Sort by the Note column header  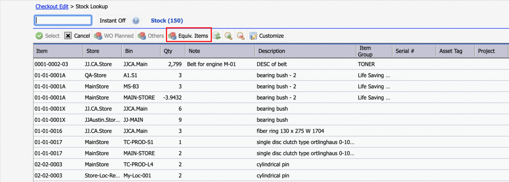click(220, 51)
